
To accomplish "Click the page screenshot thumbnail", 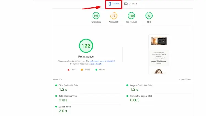I will (x=159, y=54).
